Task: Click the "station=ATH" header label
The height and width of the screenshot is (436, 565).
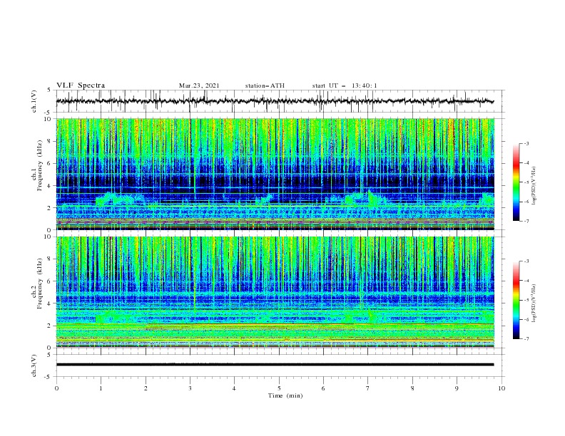Action: [x=265, y=85]
